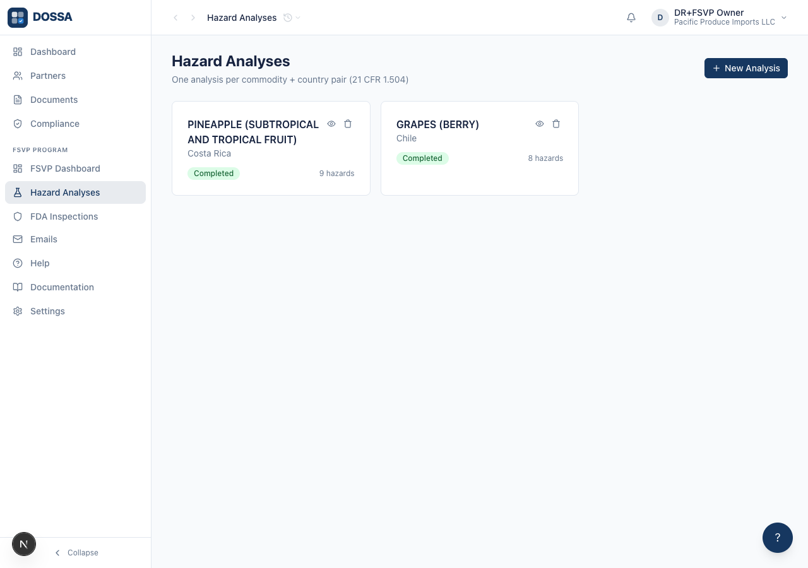Screen dimensions: 808x568
Task: Click the 'Costa Rica' country label
Action: 209,153
